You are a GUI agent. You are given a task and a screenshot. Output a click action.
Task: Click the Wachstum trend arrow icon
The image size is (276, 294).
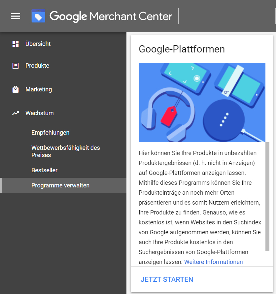(x=16, y=113)
